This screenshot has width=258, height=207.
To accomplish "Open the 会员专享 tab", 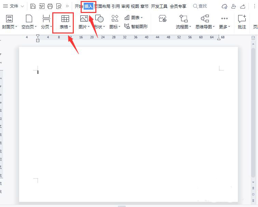I will (x=178, y=6).
